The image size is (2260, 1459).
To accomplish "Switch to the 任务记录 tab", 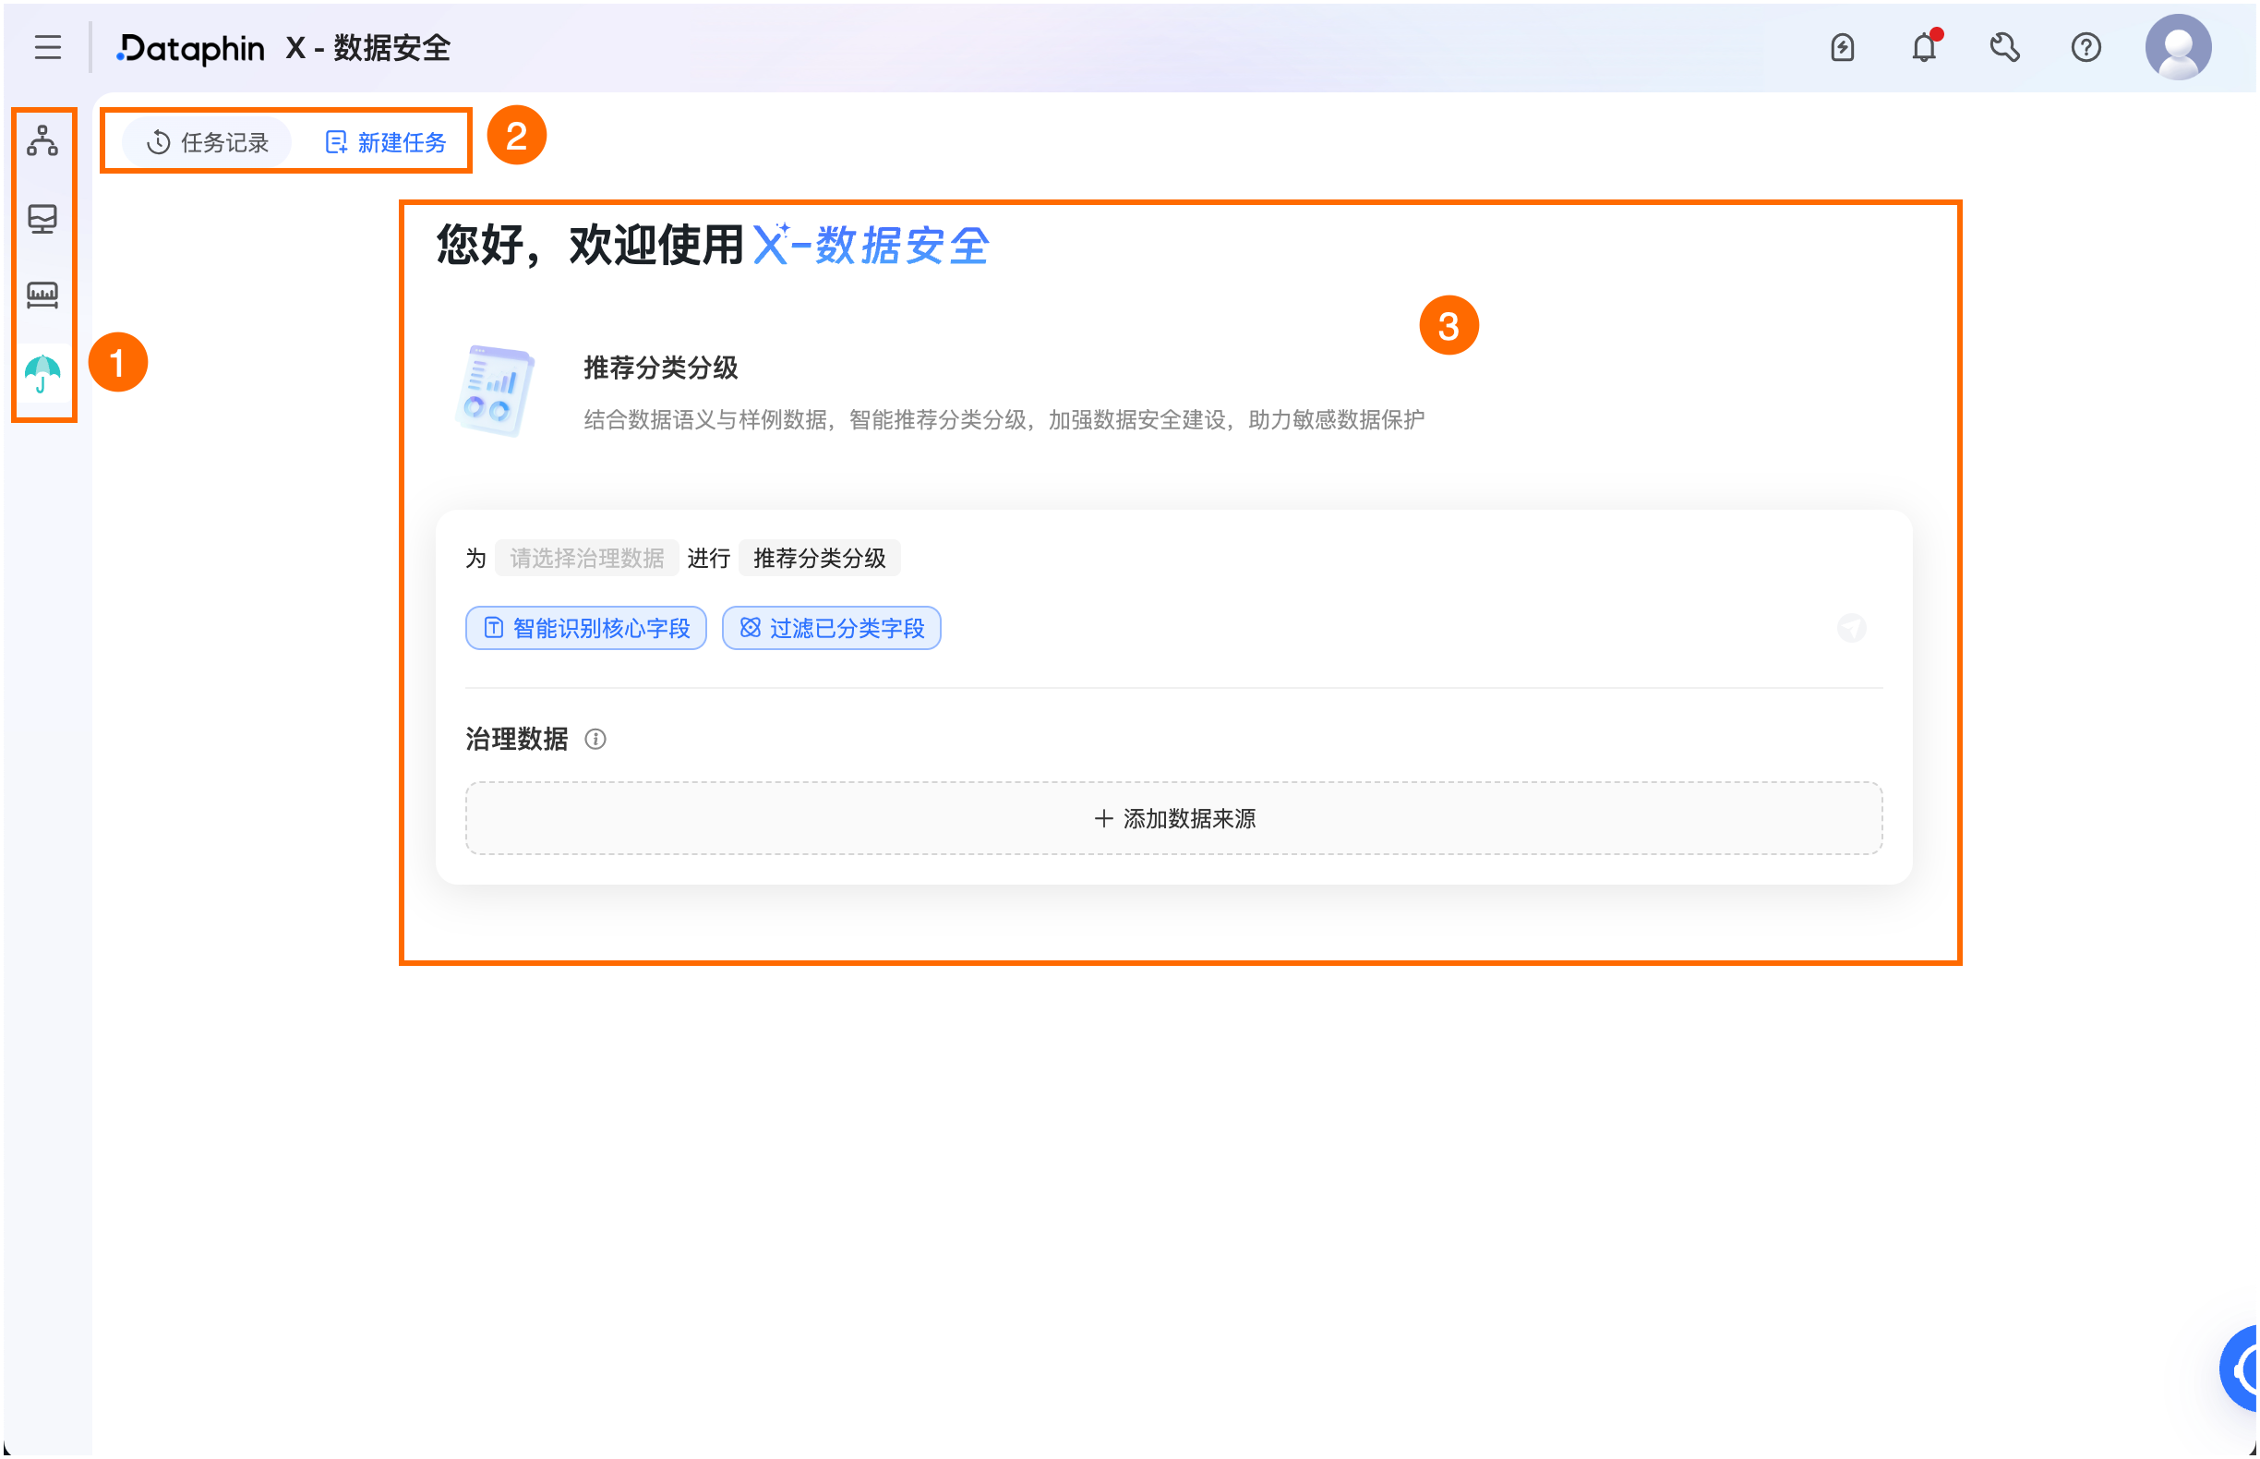I will (208, 142).
